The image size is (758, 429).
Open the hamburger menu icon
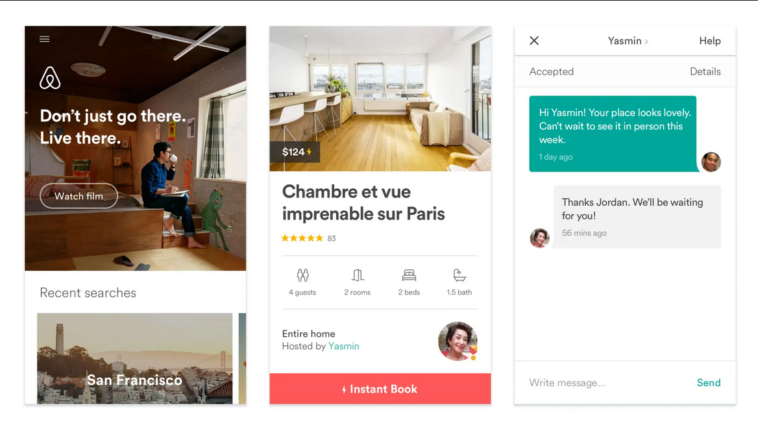[x=45, y=39]
